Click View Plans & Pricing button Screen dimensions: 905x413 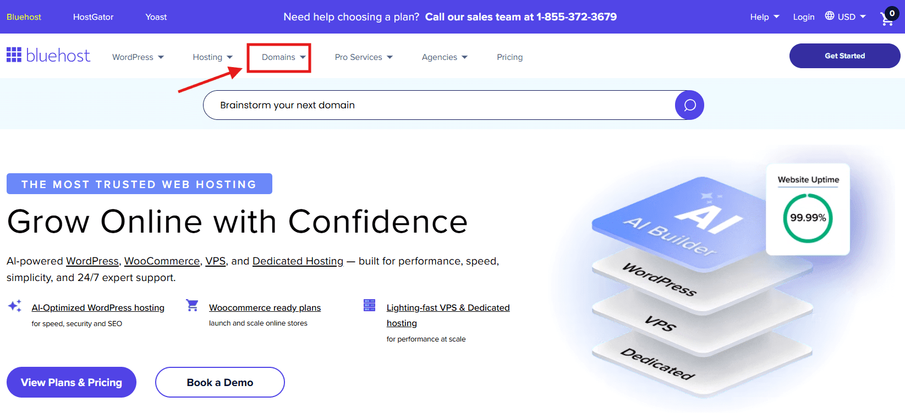[72, 382]
